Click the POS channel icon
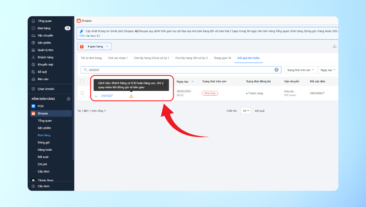The image size is (366, 207). (33, 106)
